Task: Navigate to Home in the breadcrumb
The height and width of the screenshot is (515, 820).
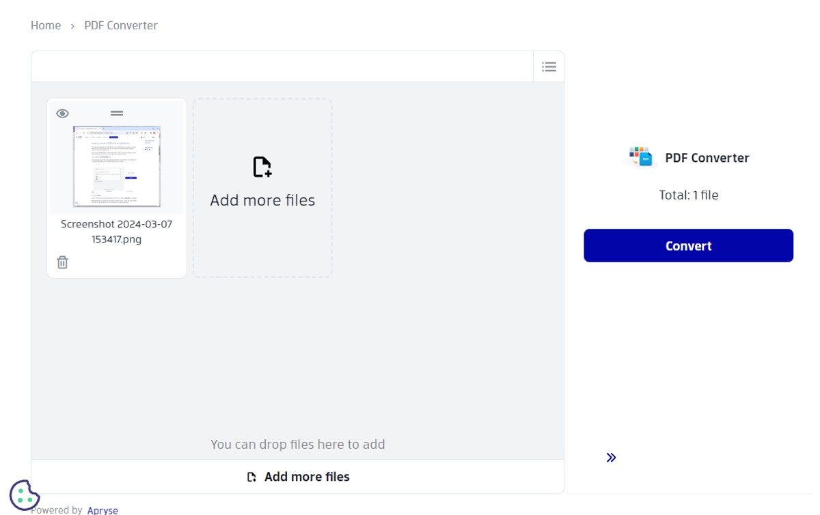Action: click(45, 25)
